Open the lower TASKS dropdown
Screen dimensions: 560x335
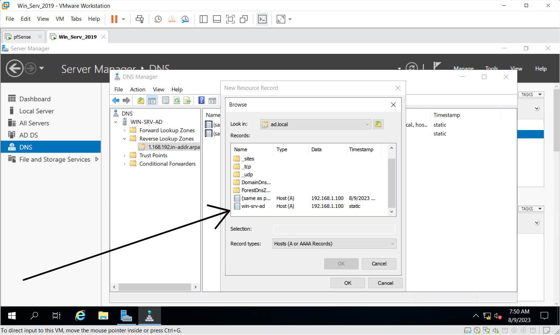[x=531, y=209]
